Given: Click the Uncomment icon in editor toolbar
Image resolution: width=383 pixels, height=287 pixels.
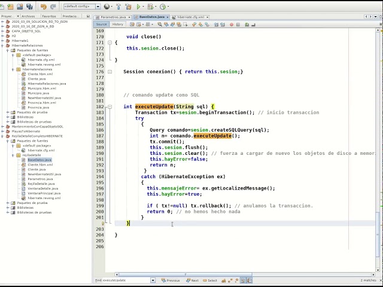Looking at the screenshot, I should (x=253, y=25).
